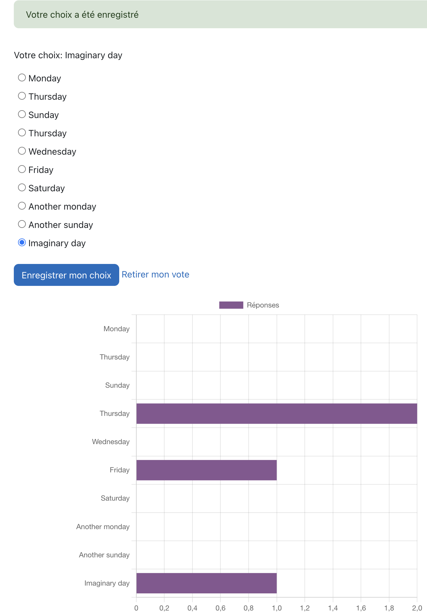Select the Monday radio option
This screenshot has width=427, height=615.
22,78
